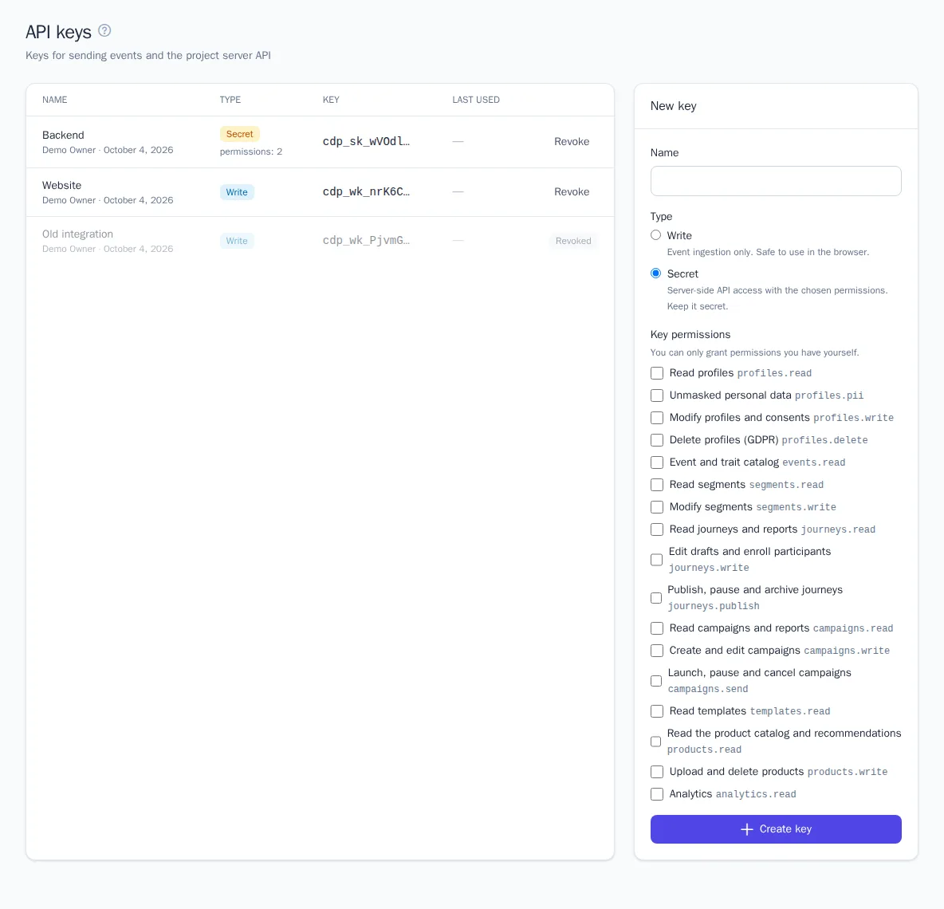Enable Upload and delete products
The width and height of the screenshot is (944, 909).
657,772
